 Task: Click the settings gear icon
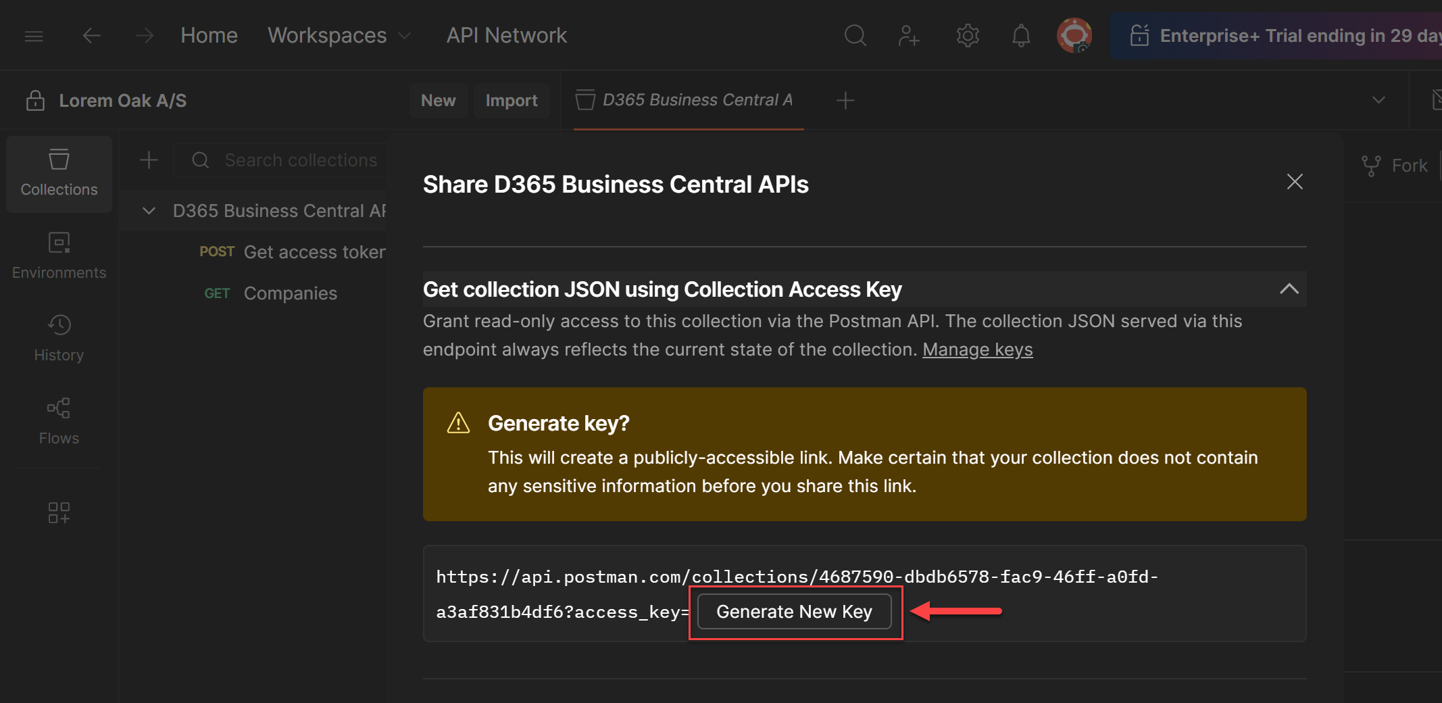(968, 35)
